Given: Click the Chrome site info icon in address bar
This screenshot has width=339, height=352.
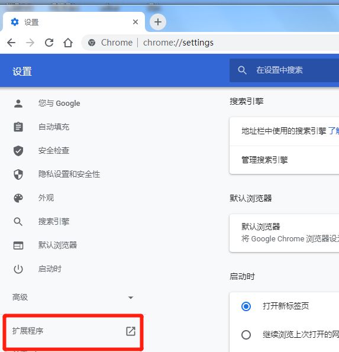Looking at the screenshot, I should 92,43.
